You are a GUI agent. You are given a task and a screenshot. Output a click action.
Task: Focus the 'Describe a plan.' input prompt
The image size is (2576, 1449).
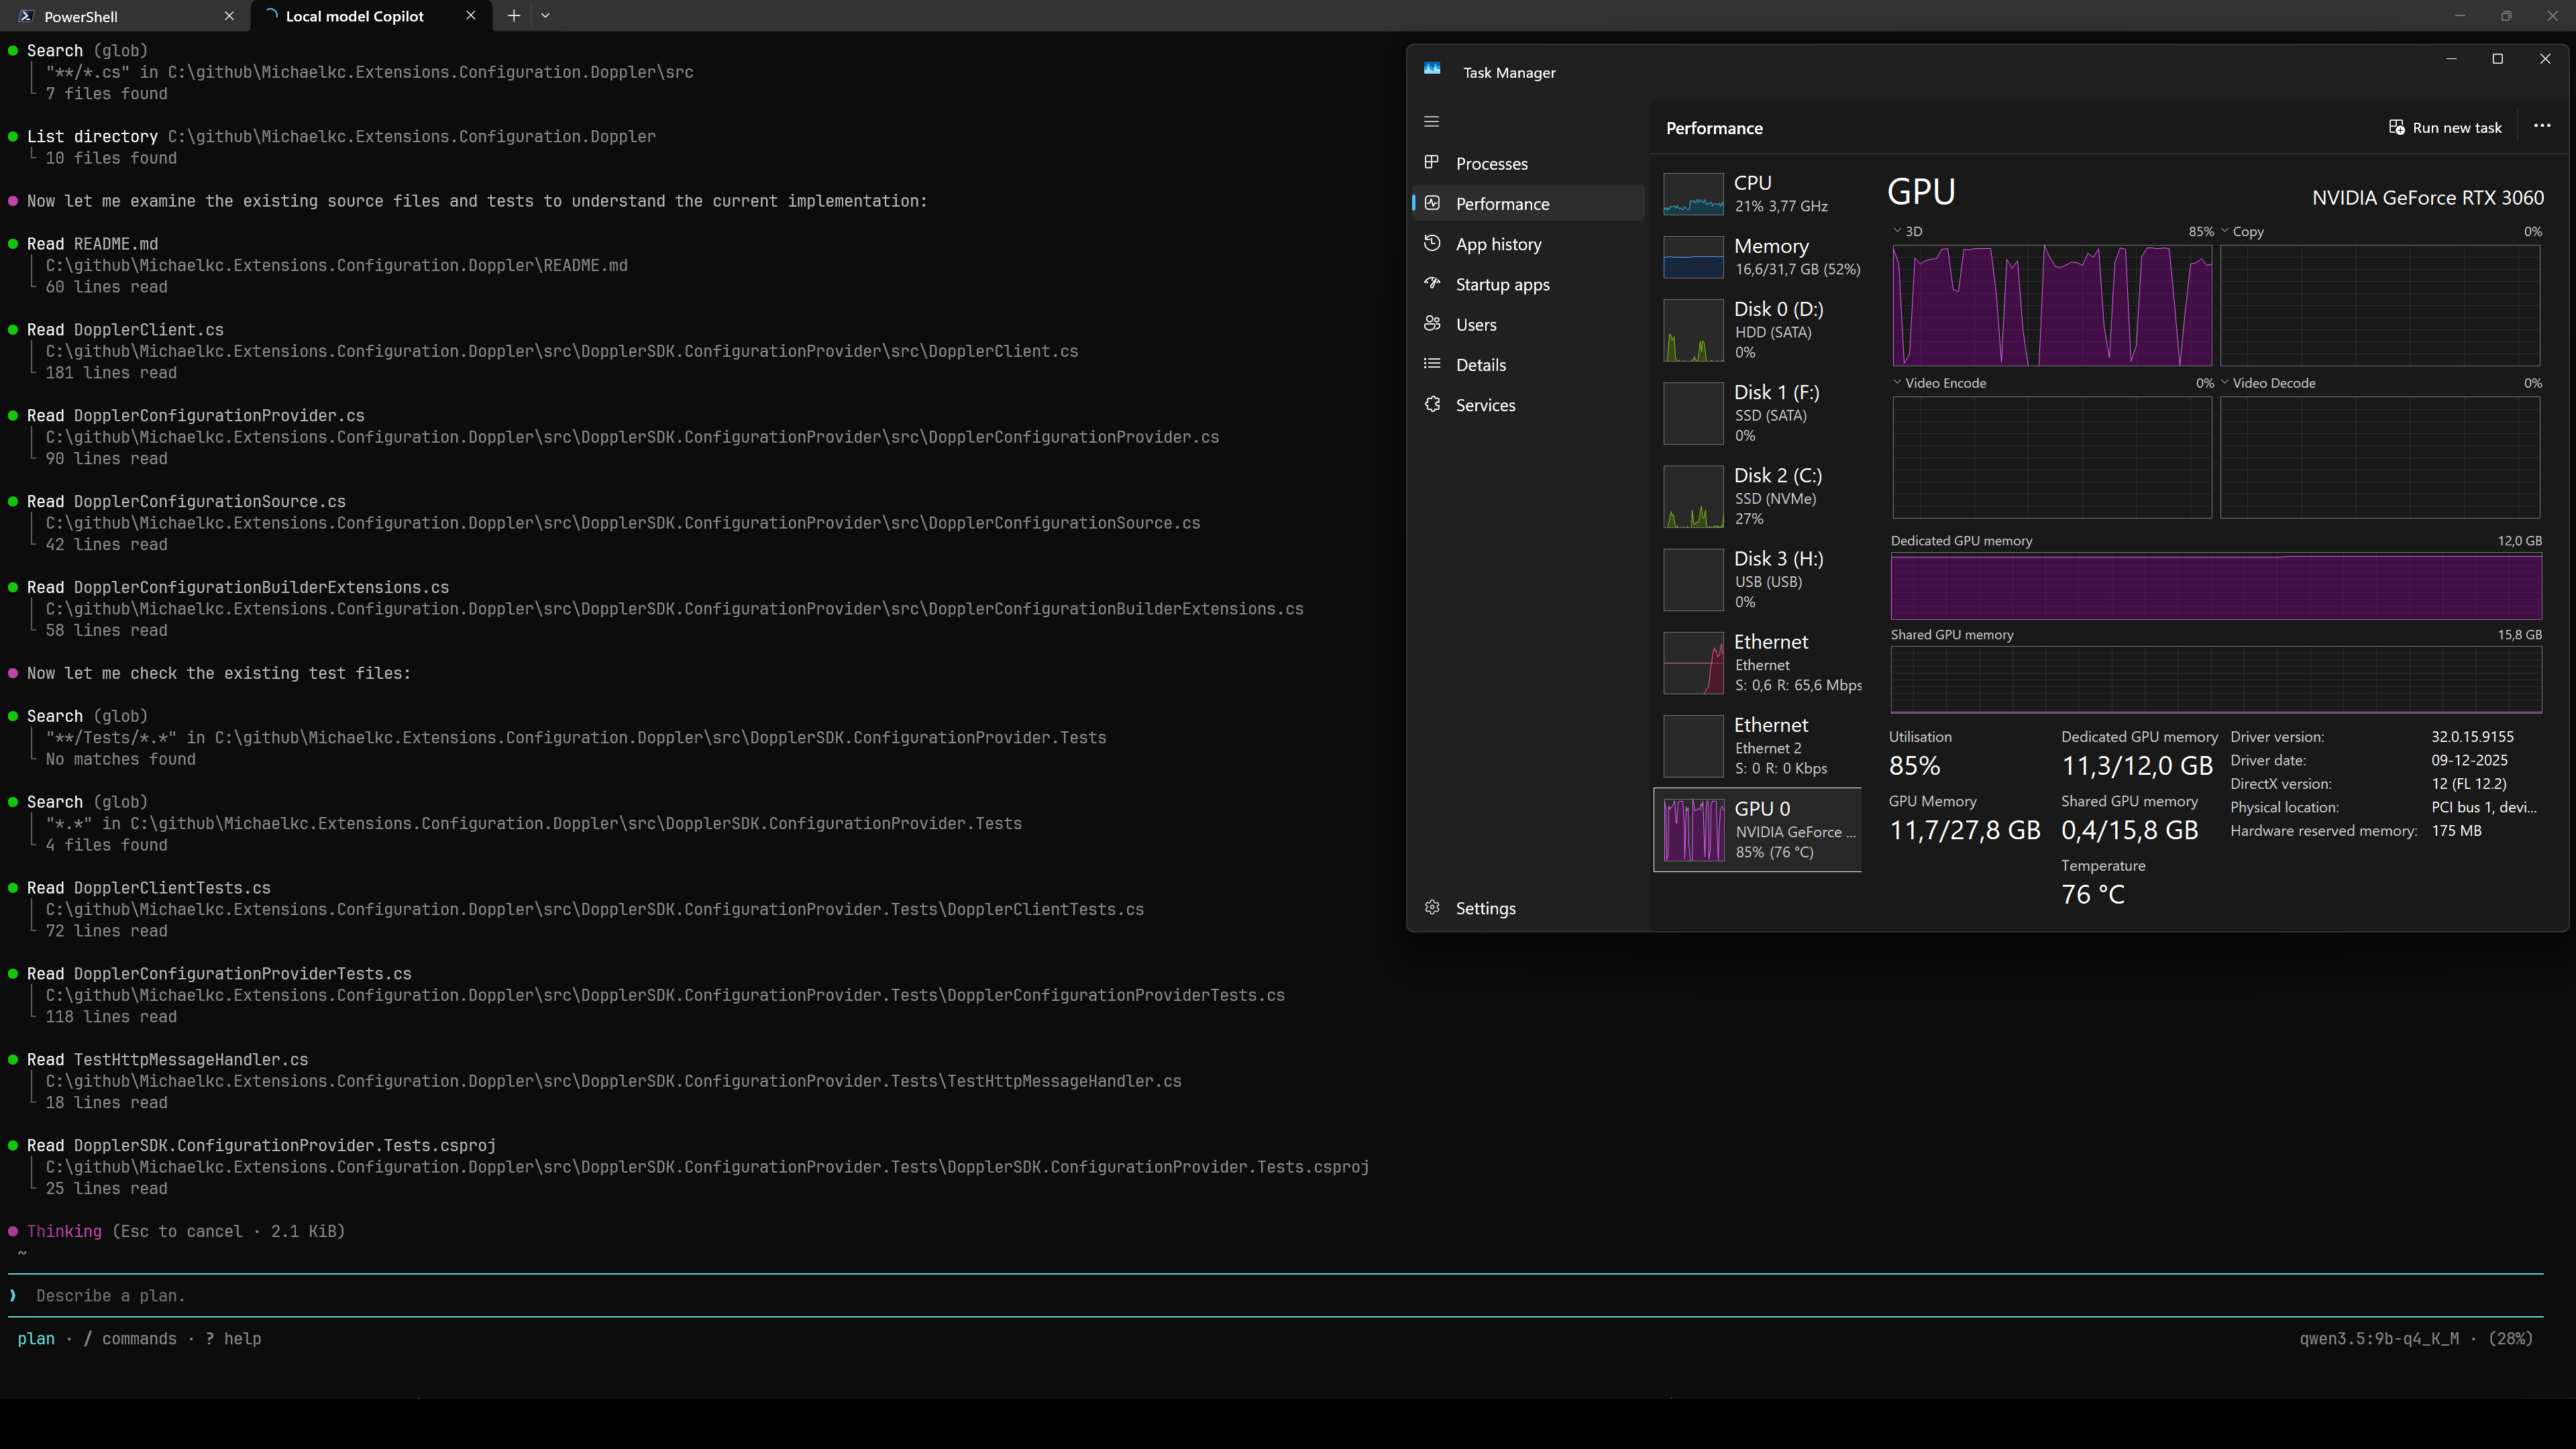tap(1275, 1295)
